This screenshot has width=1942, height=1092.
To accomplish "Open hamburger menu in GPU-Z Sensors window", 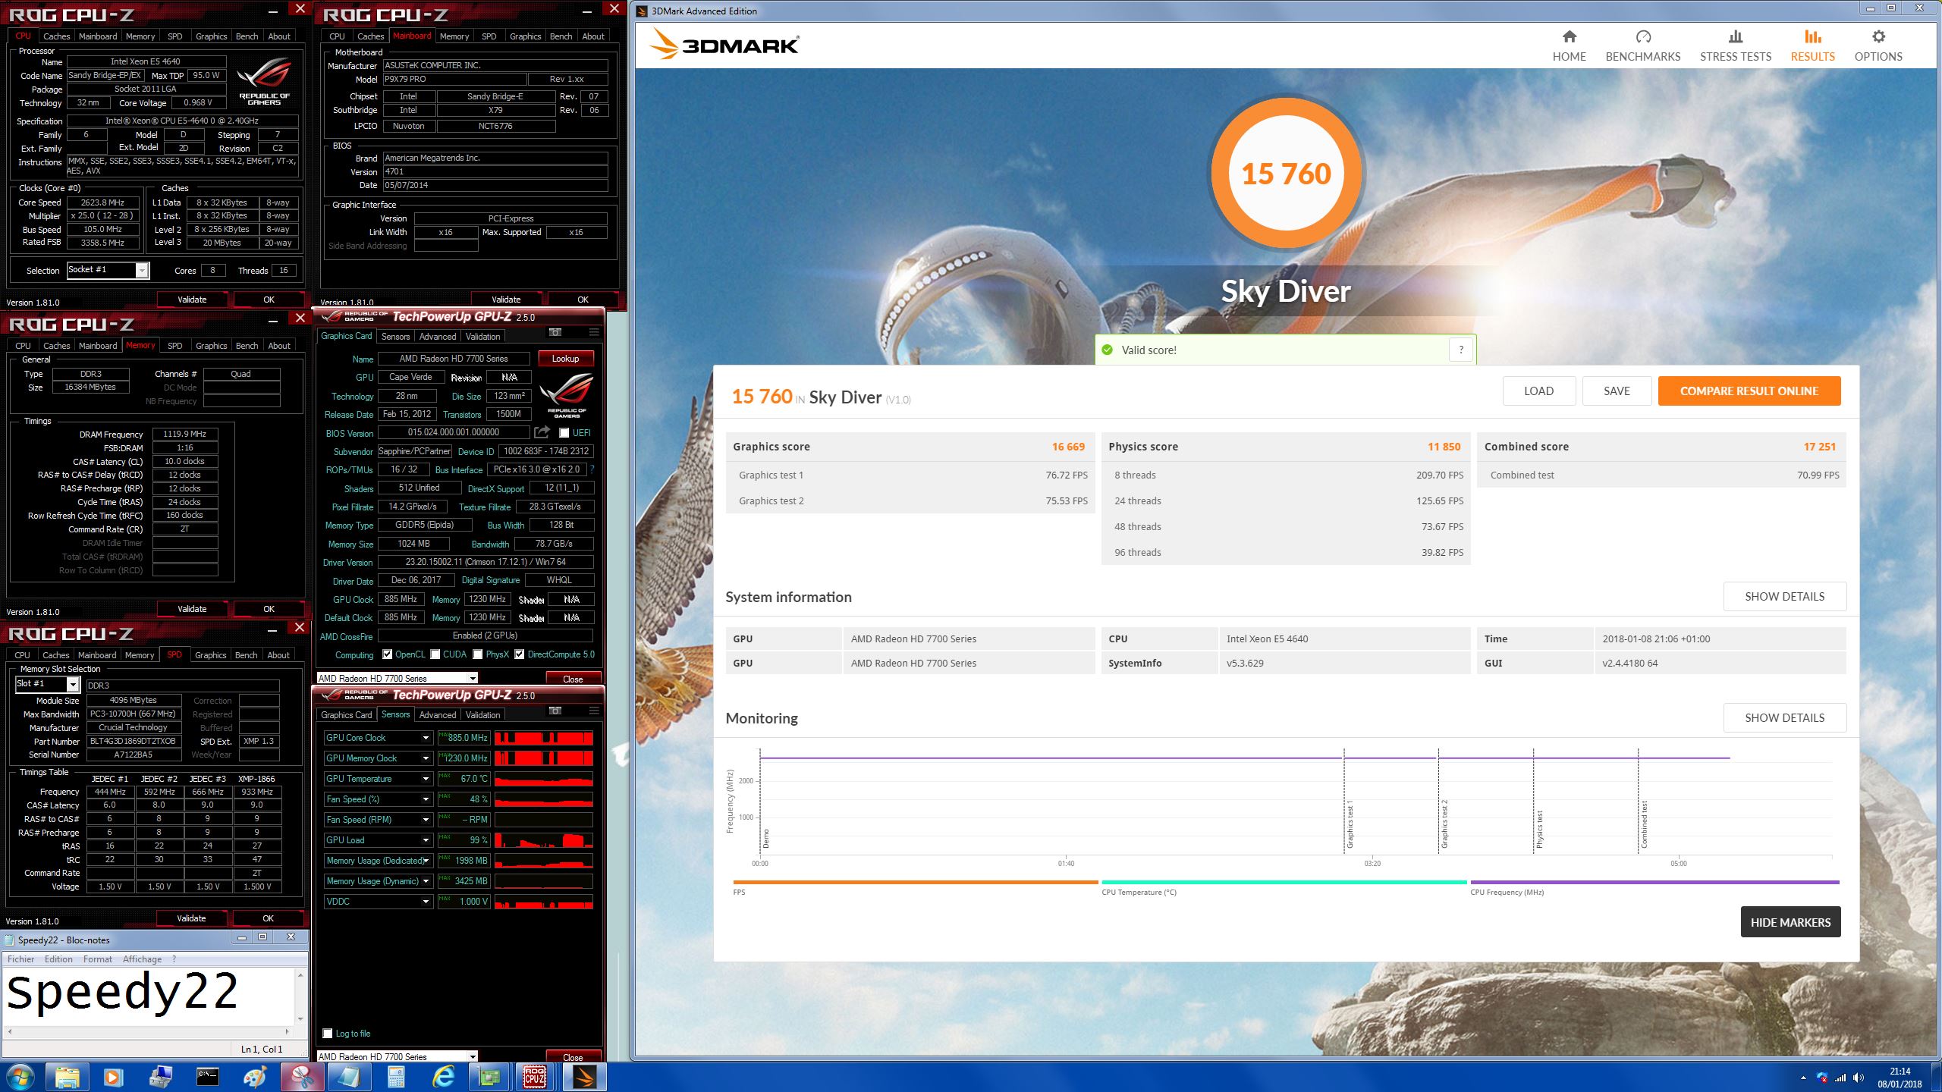I will pos(594,711).
